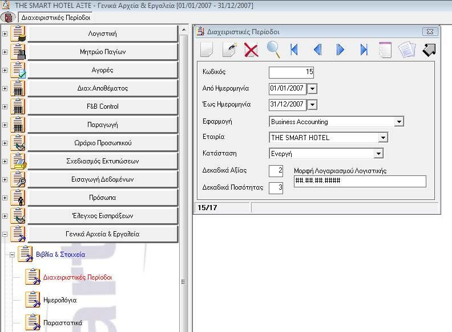The image size is (452, 332).
Task: Open the Λογιστική module button
Action: pos(103,34)
